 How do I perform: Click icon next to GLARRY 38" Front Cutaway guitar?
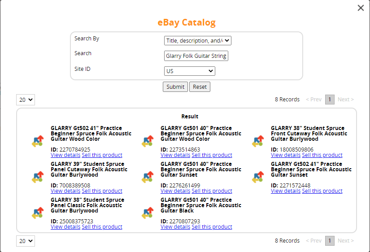[x=258, y=141]
